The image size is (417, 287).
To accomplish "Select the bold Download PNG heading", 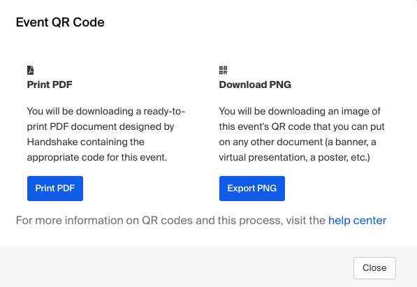I will [x=255, y=84].
